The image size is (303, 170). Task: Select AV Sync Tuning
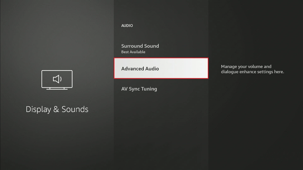pyautogui.click(x=139, y=89)
